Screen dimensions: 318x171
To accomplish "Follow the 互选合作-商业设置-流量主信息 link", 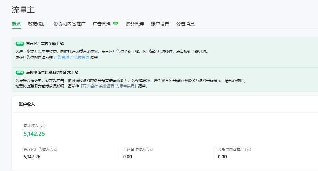I will [x=109, y=86].
